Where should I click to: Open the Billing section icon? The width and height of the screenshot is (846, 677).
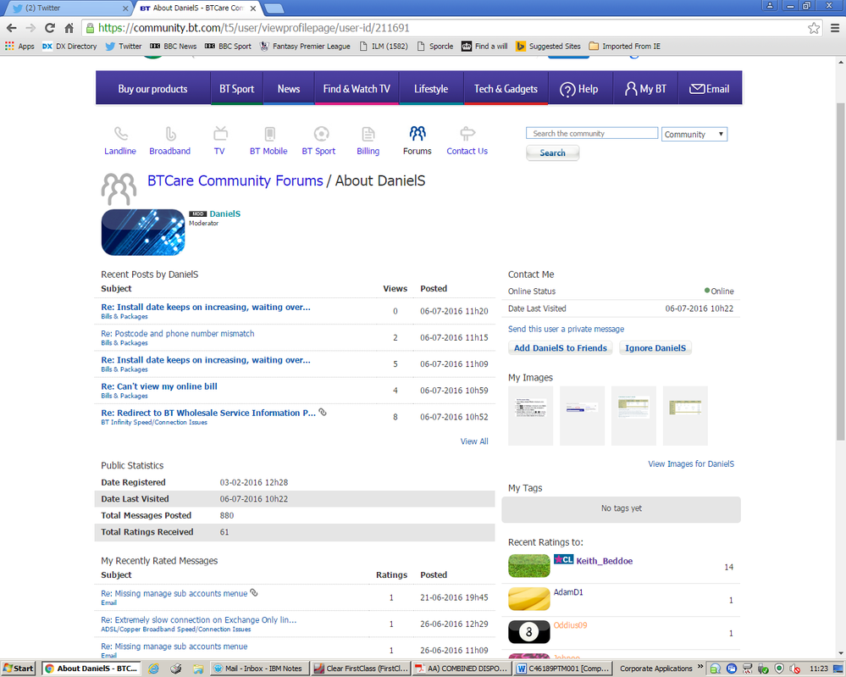pyautogui.click(x=368, y=133)
